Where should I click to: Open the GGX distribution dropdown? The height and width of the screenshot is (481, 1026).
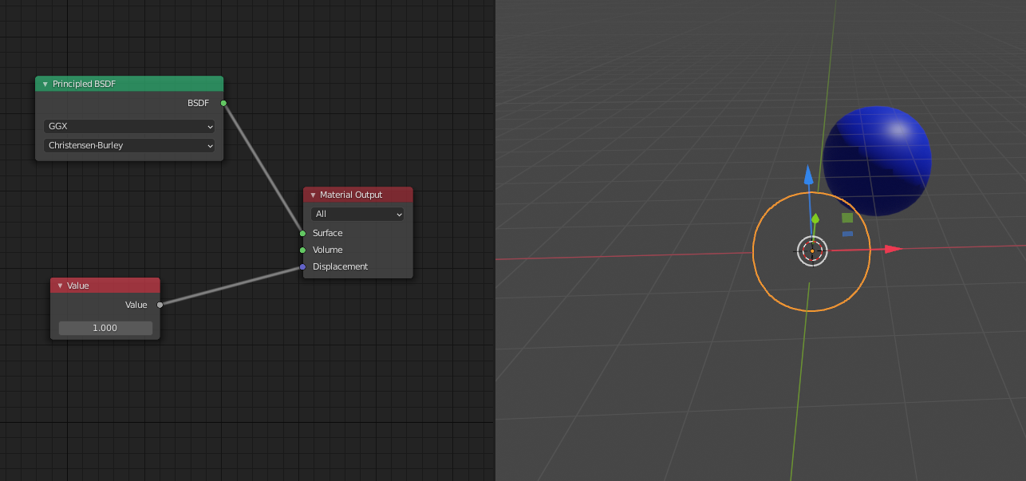(129, 127)
